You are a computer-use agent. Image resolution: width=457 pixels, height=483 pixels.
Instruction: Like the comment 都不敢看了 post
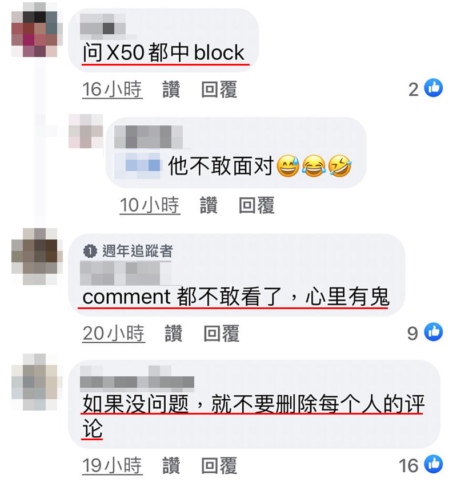tap(174, 333)
